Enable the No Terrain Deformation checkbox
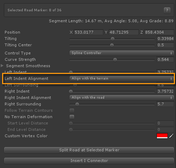 (x=72, y=117)
